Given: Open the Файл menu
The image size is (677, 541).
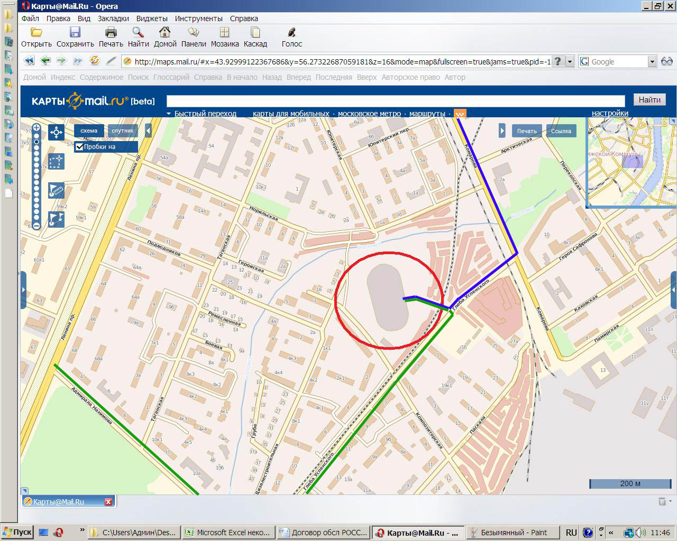Looking at the screenshot, I should click(31, 18).
